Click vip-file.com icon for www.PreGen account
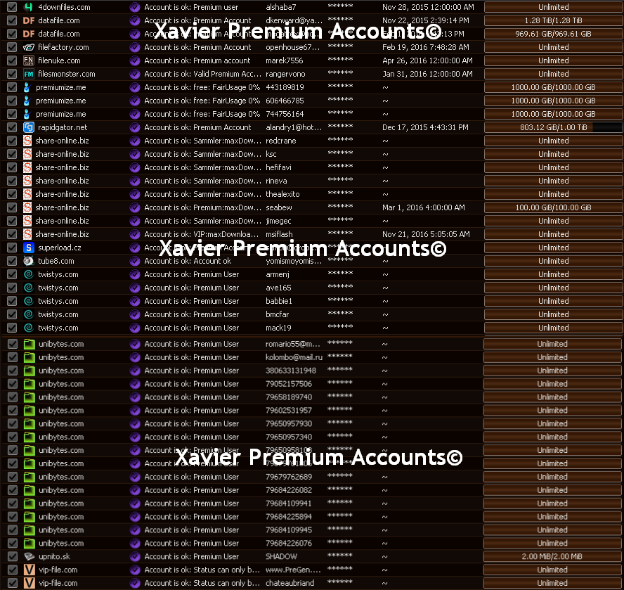The width and height of the screenshot is (624, 590). click(x=29, y=570)
